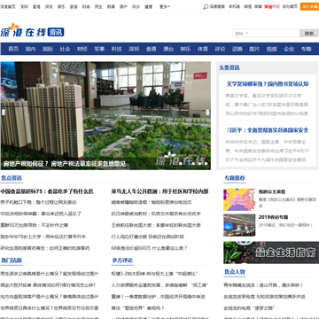Open the 习近平 national security headline
319x319 pixels.
click(268, 130)
